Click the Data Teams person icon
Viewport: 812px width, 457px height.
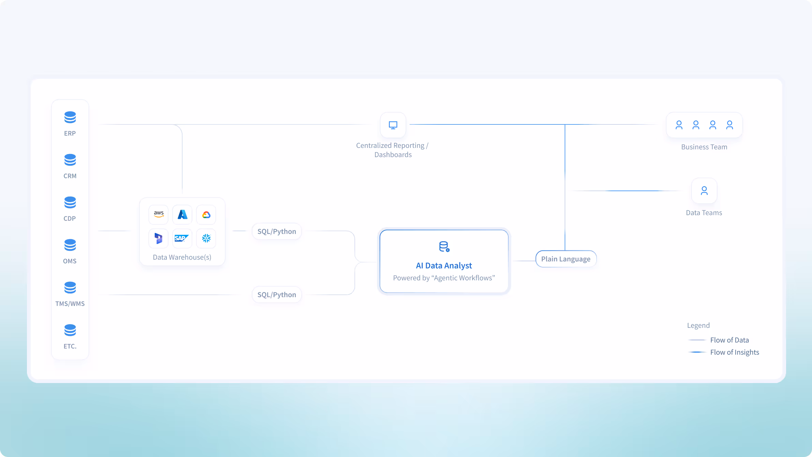pos(704,191)
